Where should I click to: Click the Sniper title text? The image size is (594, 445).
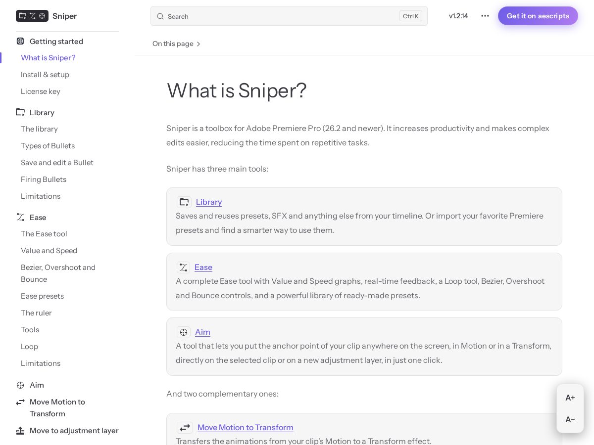point(64,16)
